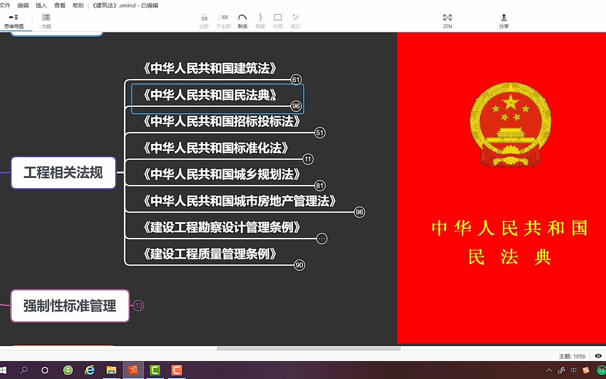Viewport: 606px width, 379px height.
Task: Select the 工程相关法规 topic
Action: tap(63, 173)
